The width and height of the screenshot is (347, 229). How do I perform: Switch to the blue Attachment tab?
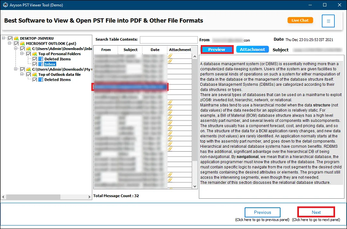click(252, 50)
